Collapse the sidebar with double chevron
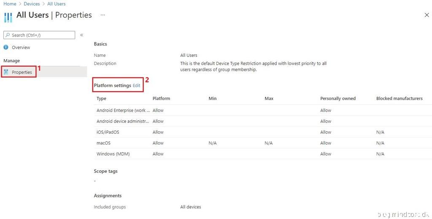Screen dimensions: 432x219 [x=81, y=35]
